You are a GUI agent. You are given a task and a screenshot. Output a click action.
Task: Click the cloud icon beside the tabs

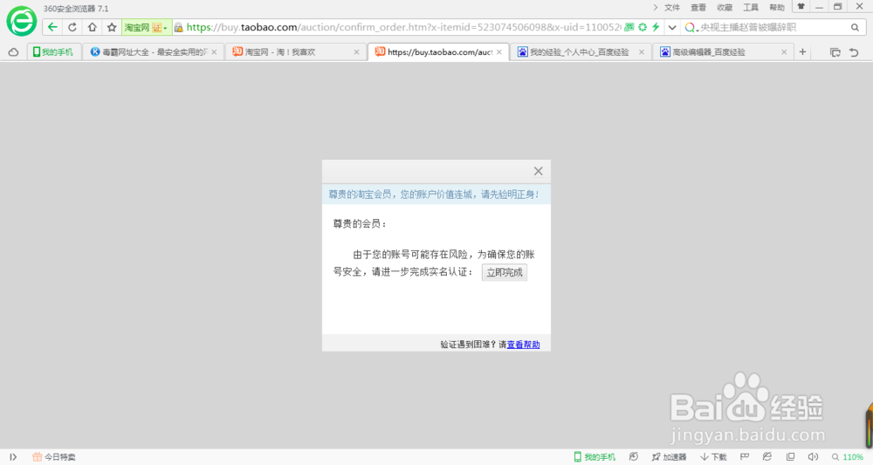pyautogui.click(x=13, y=52)
